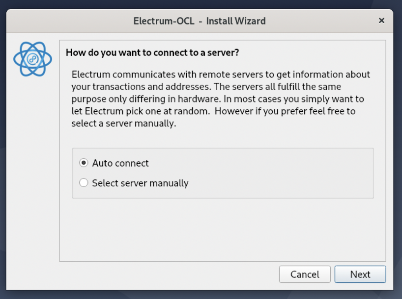Click the title bar area left of the title
Image resolution: width=402 pixels, height=299 pixels.
click(x=69, y=21)
